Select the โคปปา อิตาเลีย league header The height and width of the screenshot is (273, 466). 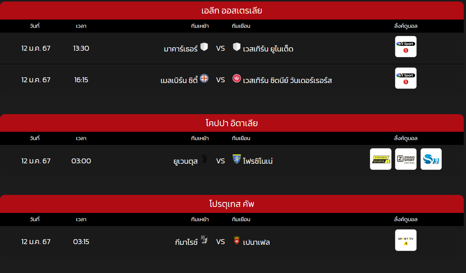pos(232,123)
